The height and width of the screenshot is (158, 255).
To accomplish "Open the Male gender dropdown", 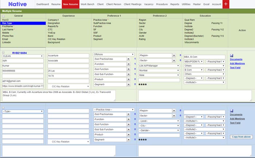I will pos(159,75).
